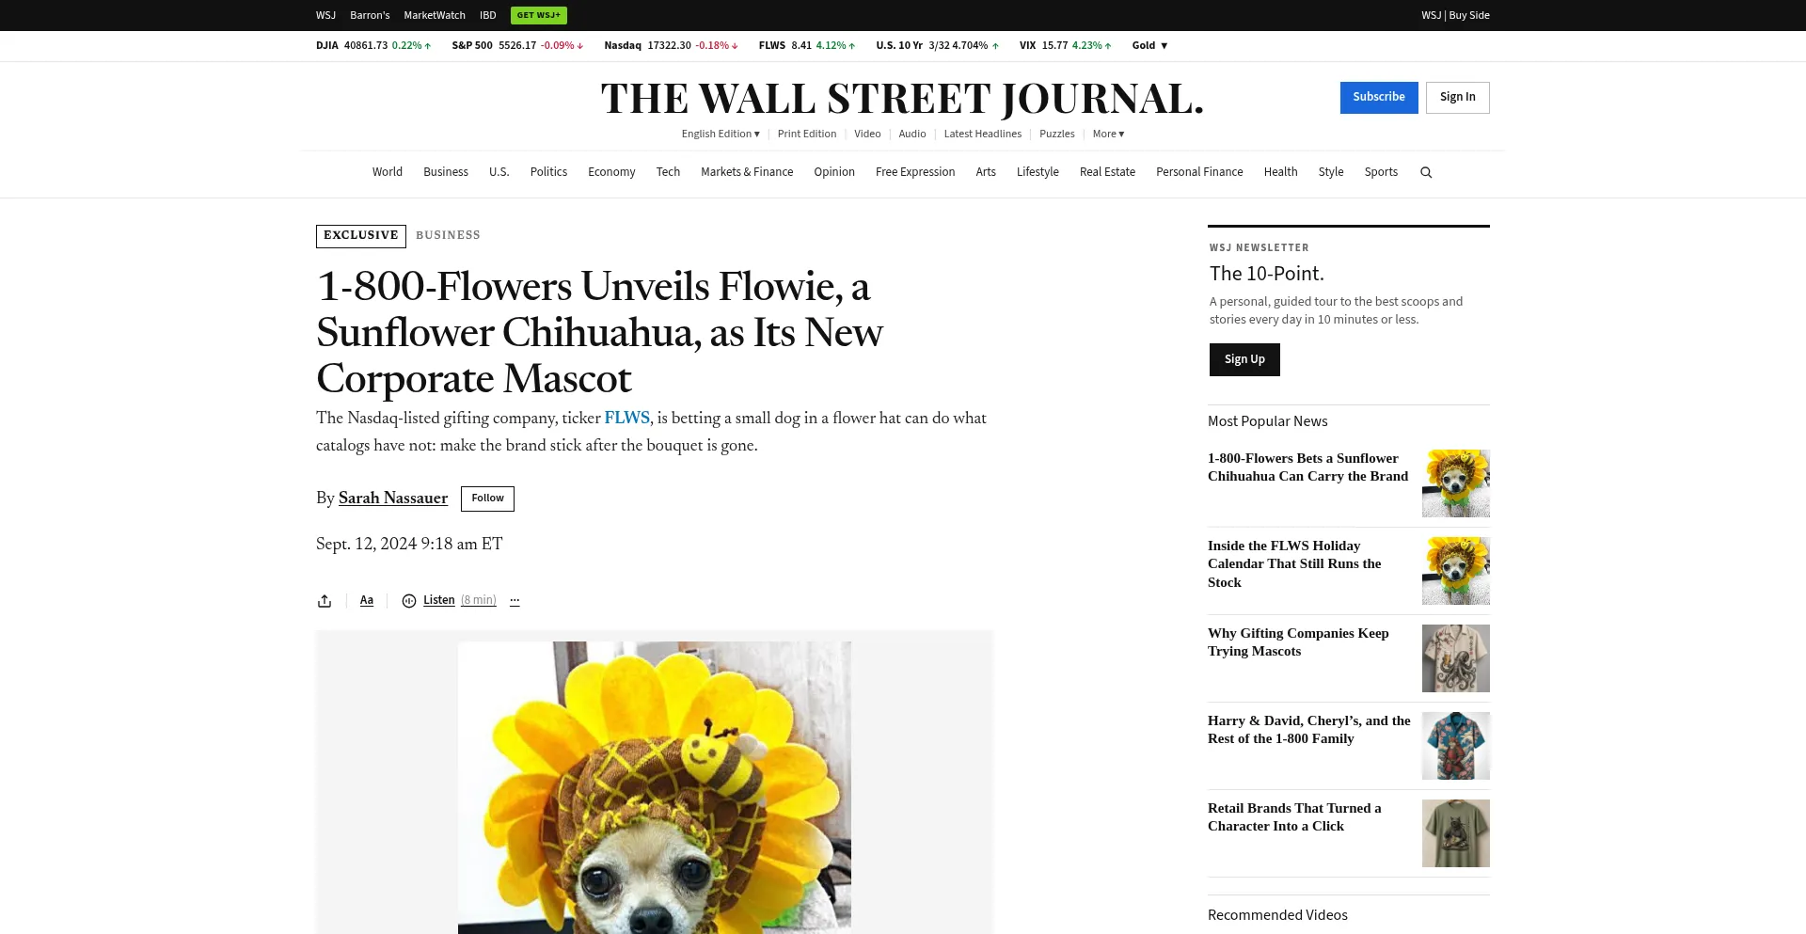The width and height of the screenshot is (1806, 934).
Task: Open the DJIA ticker quote
Action: click(373, 45)
